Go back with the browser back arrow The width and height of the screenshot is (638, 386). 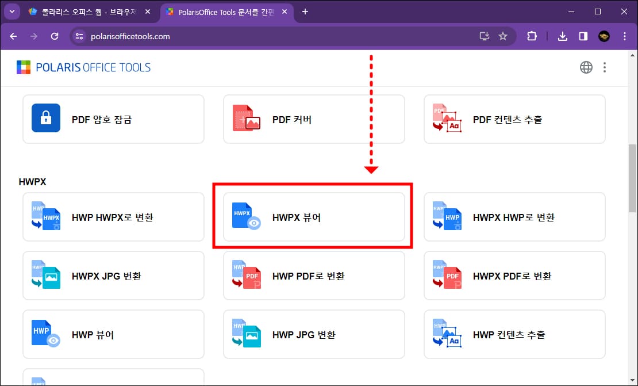[13, 36]
